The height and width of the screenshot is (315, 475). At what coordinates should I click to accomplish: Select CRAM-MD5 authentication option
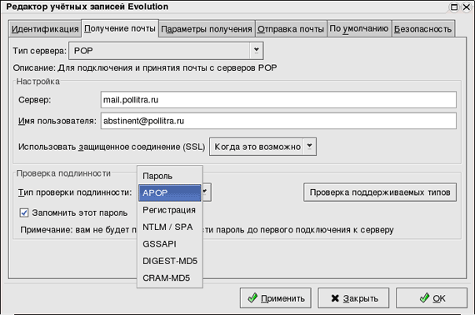(170, 277)
